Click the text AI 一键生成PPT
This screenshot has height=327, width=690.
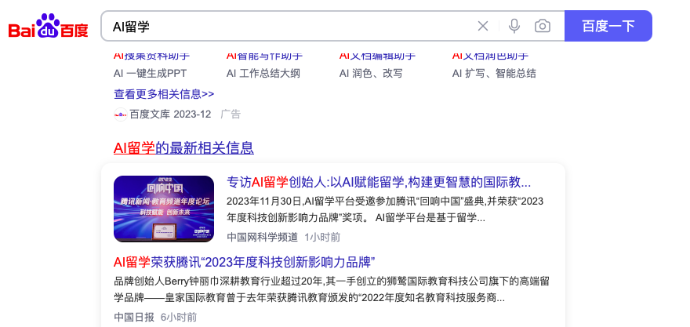(150, 73)
